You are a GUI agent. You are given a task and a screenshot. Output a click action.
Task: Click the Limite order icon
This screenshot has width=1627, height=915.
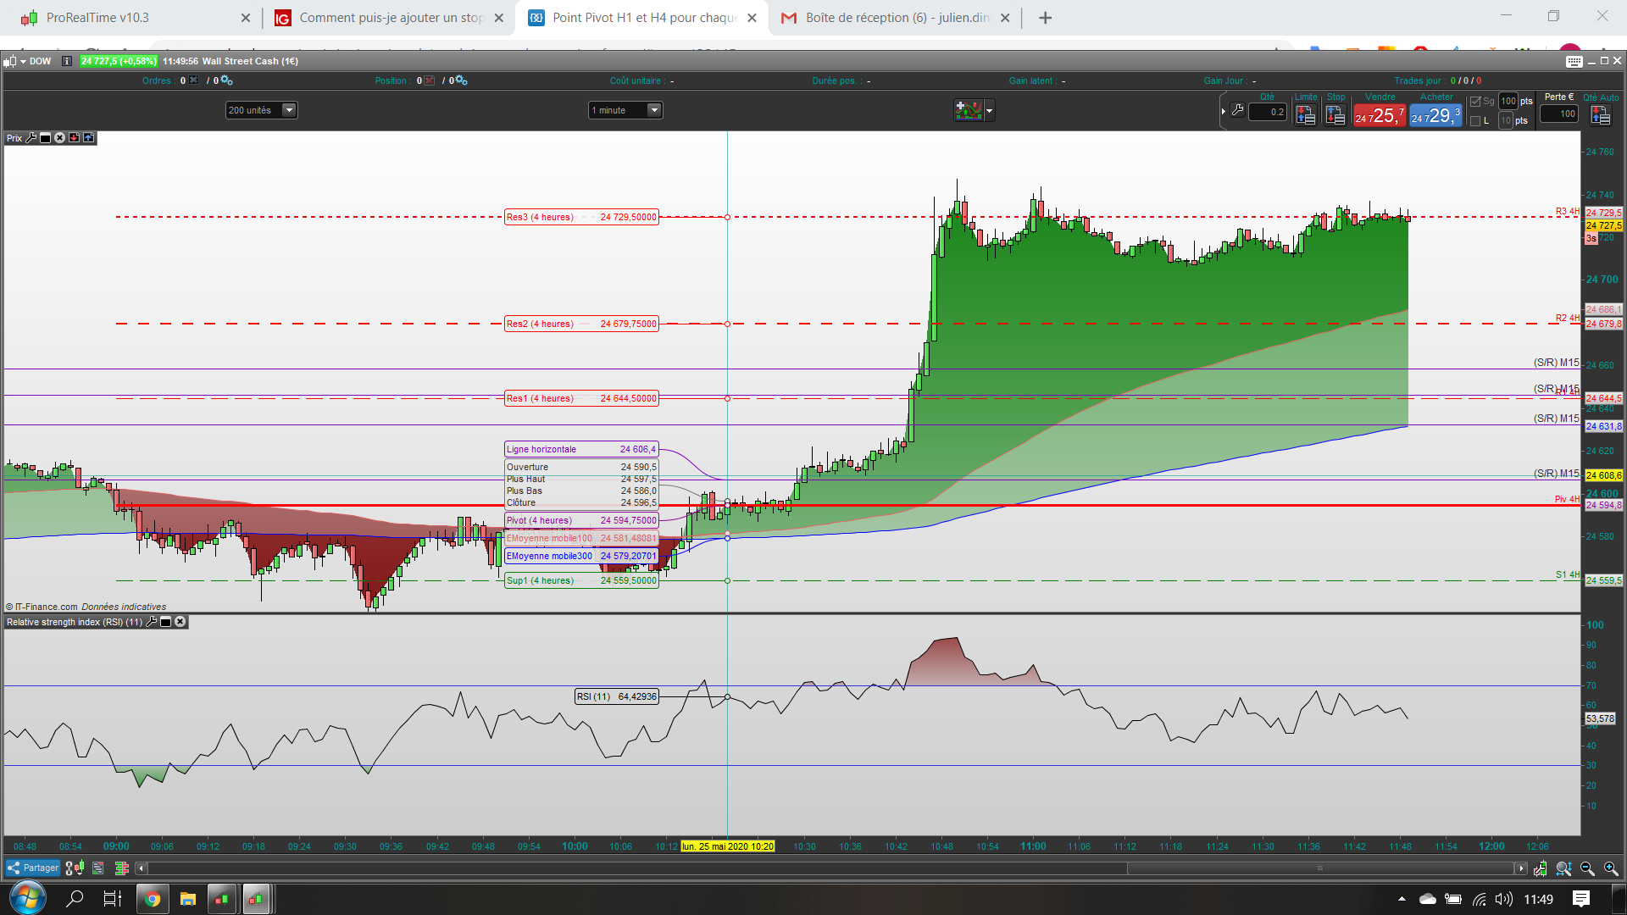click(x=1305, y=115)
